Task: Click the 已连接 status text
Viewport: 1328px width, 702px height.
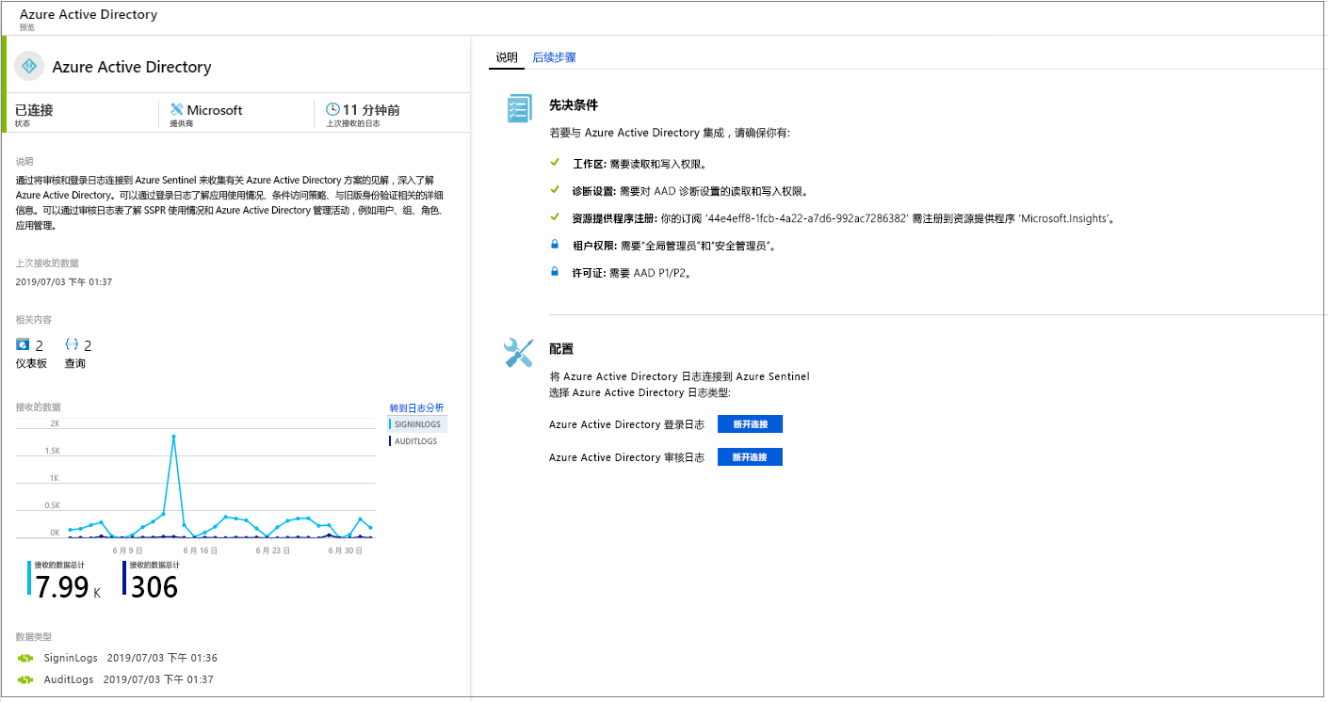Action: tap(34, 110)
